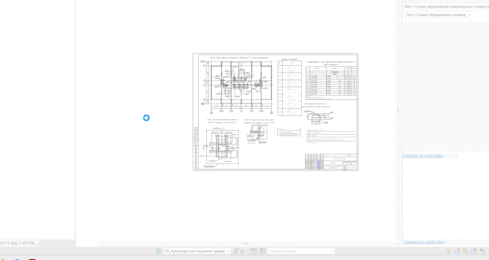Click the sheet title text in properties header

tap(446, 6)
